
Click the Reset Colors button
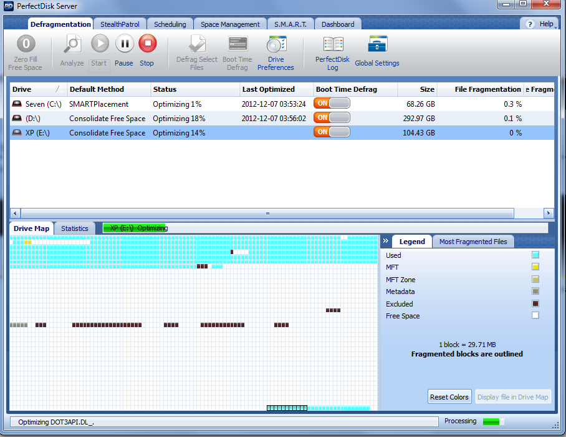coord(449,397)
